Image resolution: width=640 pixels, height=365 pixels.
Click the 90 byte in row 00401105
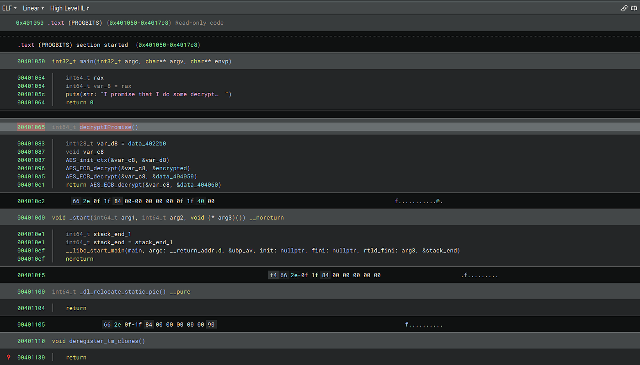[x=211, y=325]
